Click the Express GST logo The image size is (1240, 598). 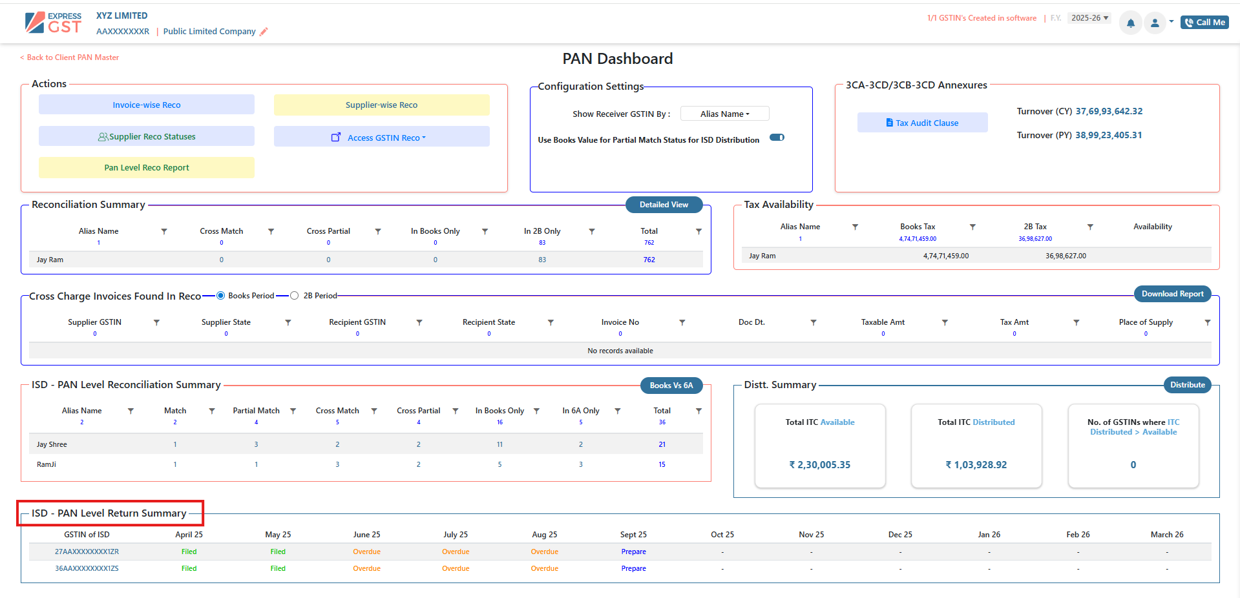(x=53, y=23)
